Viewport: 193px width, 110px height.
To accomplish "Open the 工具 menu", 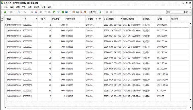I will coord(24,7).
